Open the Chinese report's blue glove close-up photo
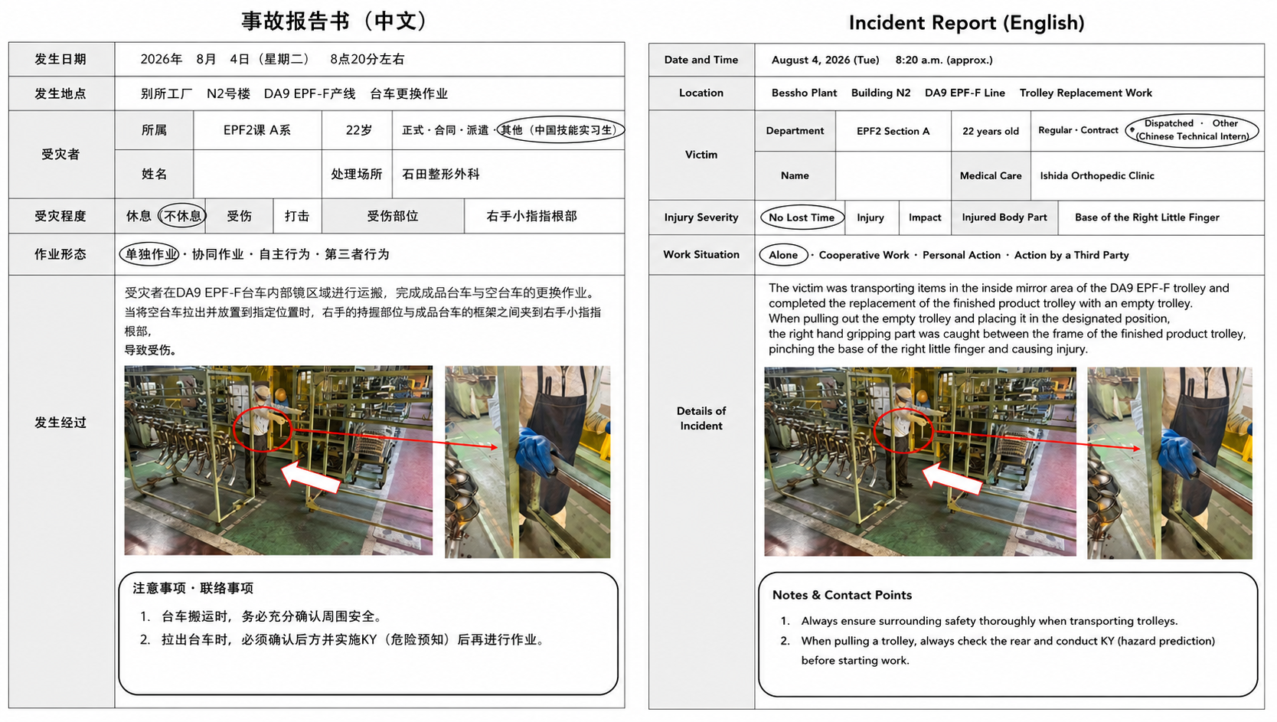The width and height of the screenshot is (1277, 722). pos(527,462)
